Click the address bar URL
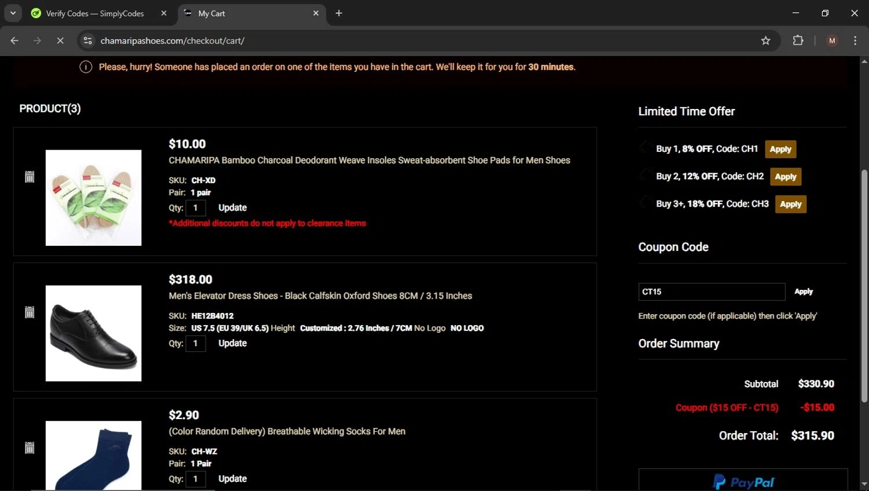Viewport: 869px width, 491px height. pos(172,41)
